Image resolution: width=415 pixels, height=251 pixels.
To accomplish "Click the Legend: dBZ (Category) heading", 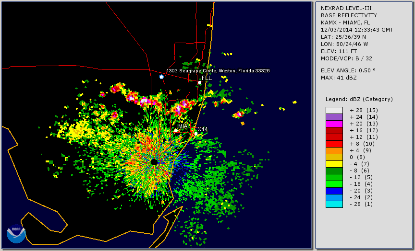I will point(359,99).
